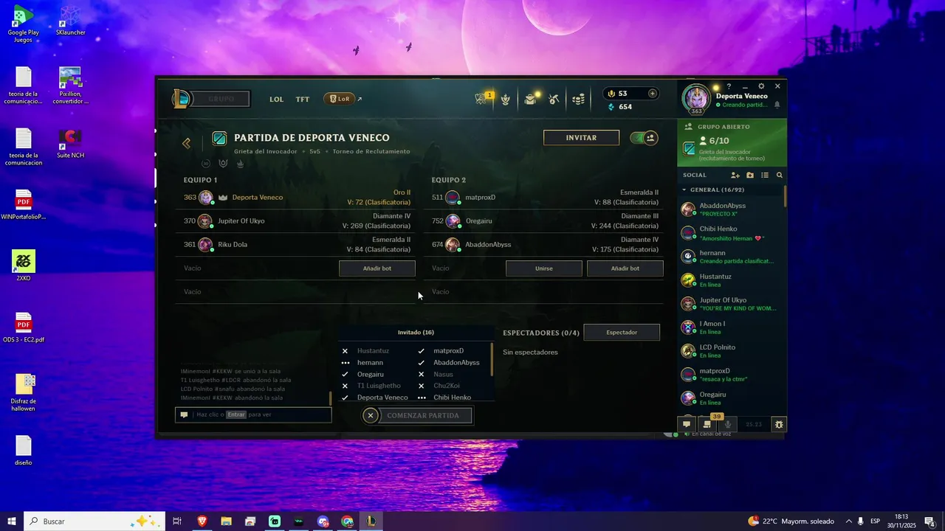Click Chibi Henko in friends list
This screenshot has height=531, width=945.
click(x=731, y=233)
